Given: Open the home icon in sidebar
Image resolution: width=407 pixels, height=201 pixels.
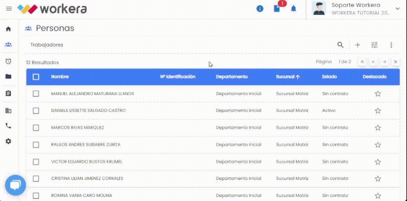Looking at the screenshot, I should (x=8, y=29).
